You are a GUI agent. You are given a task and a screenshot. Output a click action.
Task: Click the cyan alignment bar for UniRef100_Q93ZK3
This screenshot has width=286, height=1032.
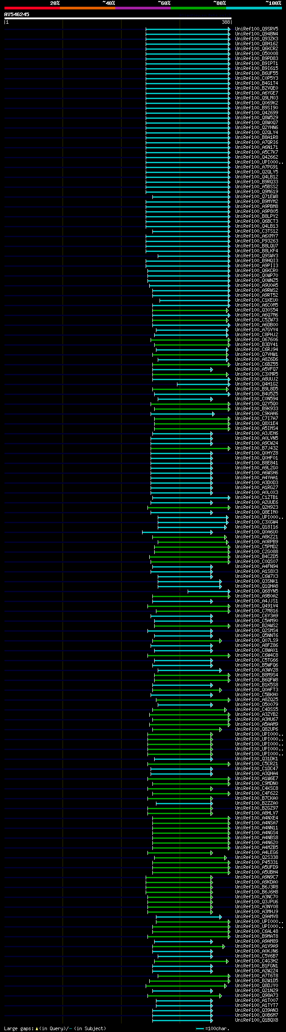click(x=188, y=39)
